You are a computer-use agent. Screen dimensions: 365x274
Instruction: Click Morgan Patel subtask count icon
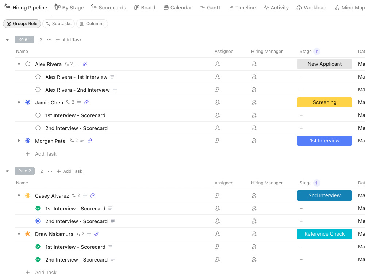click(x=74, y=141)
